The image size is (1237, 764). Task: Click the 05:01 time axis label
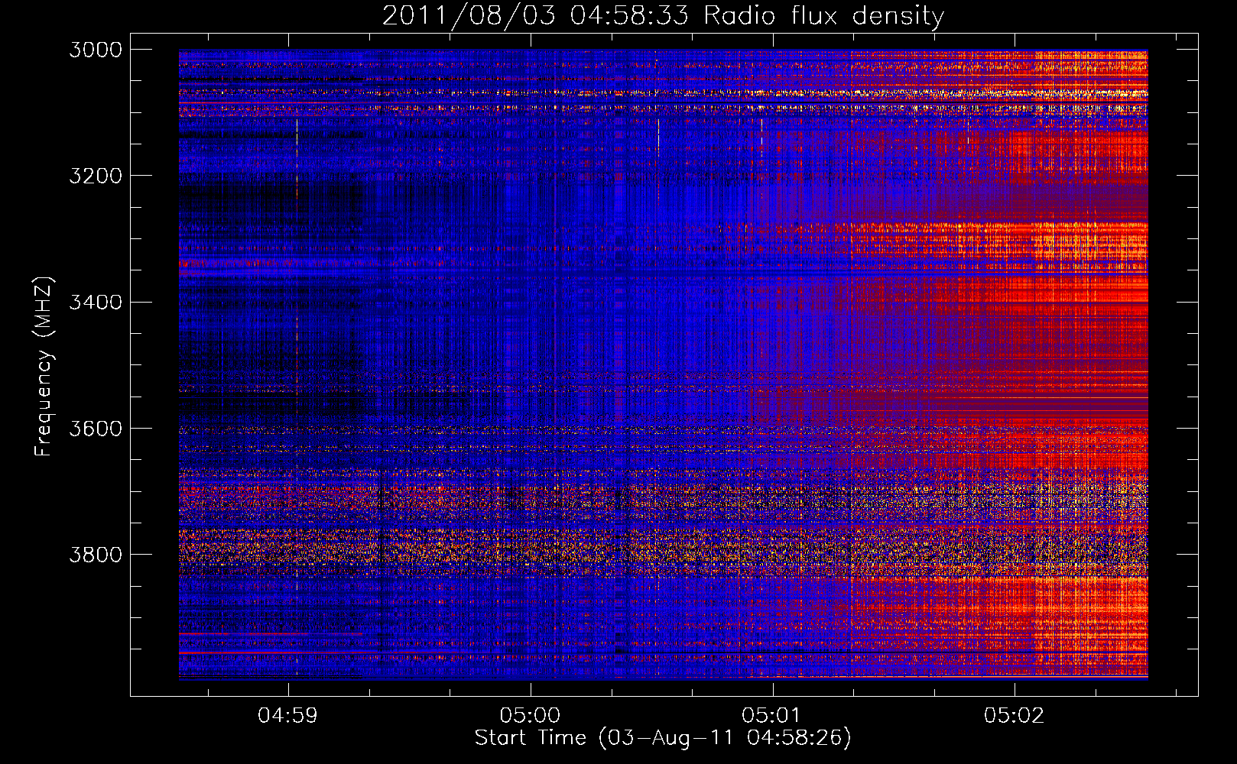point(771,716)
